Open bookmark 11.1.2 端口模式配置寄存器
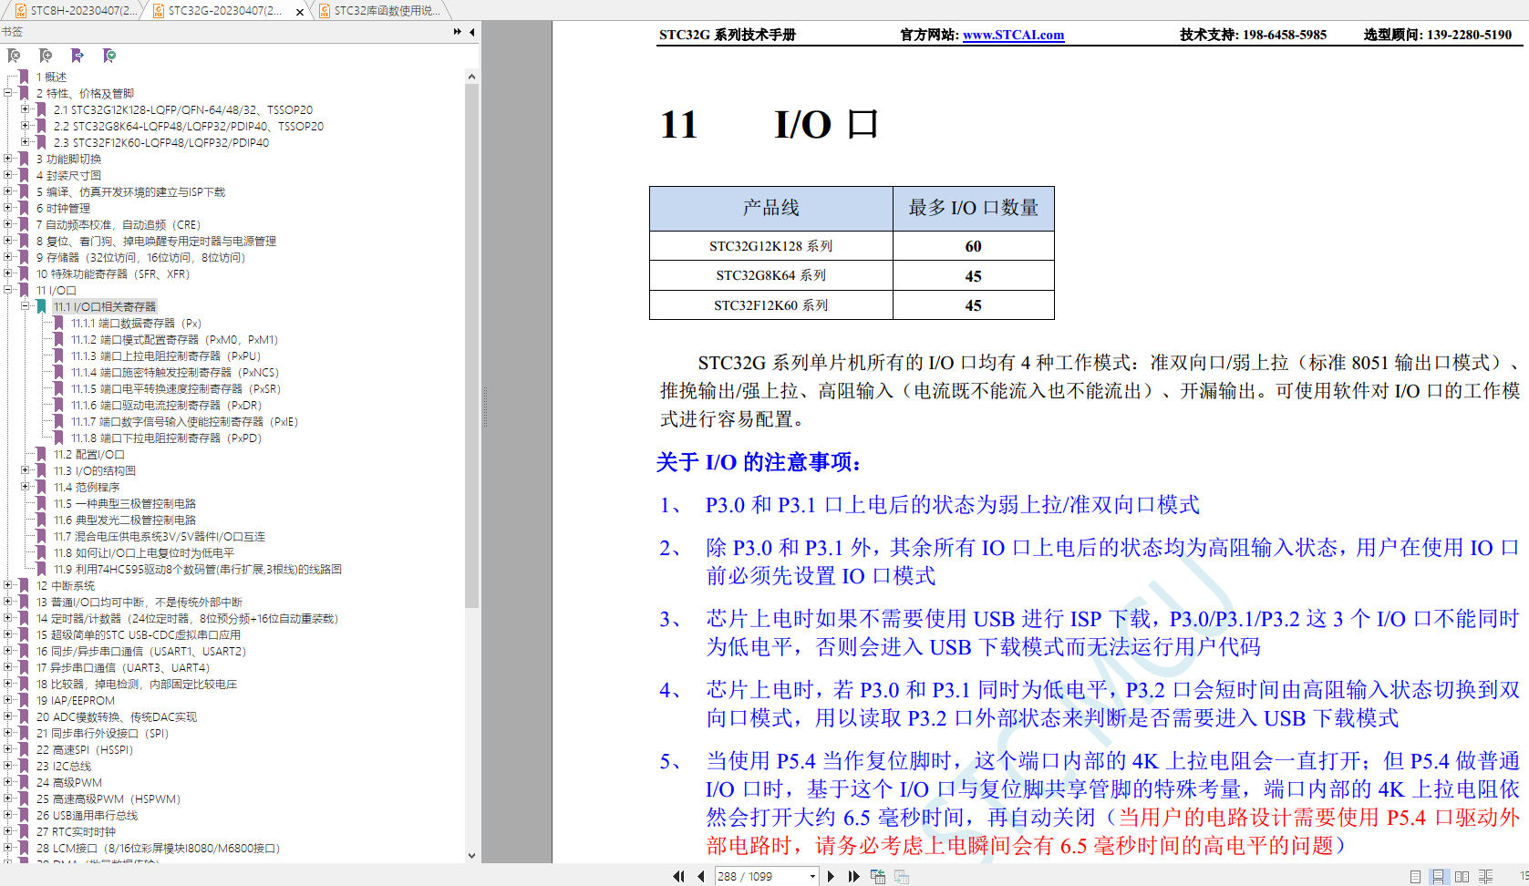1529x886 pixels. tap(174, 339)
